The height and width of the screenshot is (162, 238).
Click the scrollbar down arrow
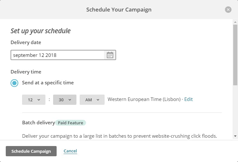point(235,136)
